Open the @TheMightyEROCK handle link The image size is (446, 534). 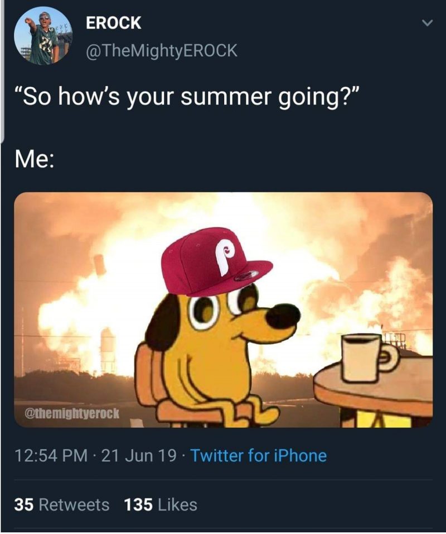[x=162, y=50]
